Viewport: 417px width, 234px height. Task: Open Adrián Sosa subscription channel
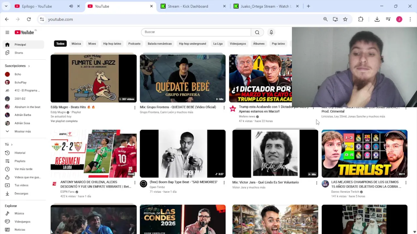pyautogui.click(x=23, y=123)
